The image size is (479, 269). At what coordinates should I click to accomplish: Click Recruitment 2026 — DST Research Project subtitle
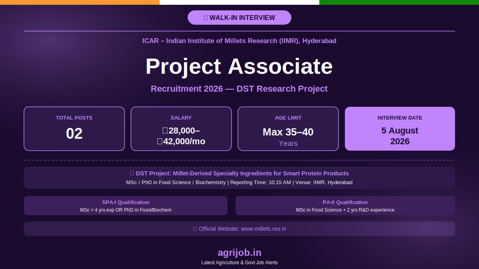point(239,88)
